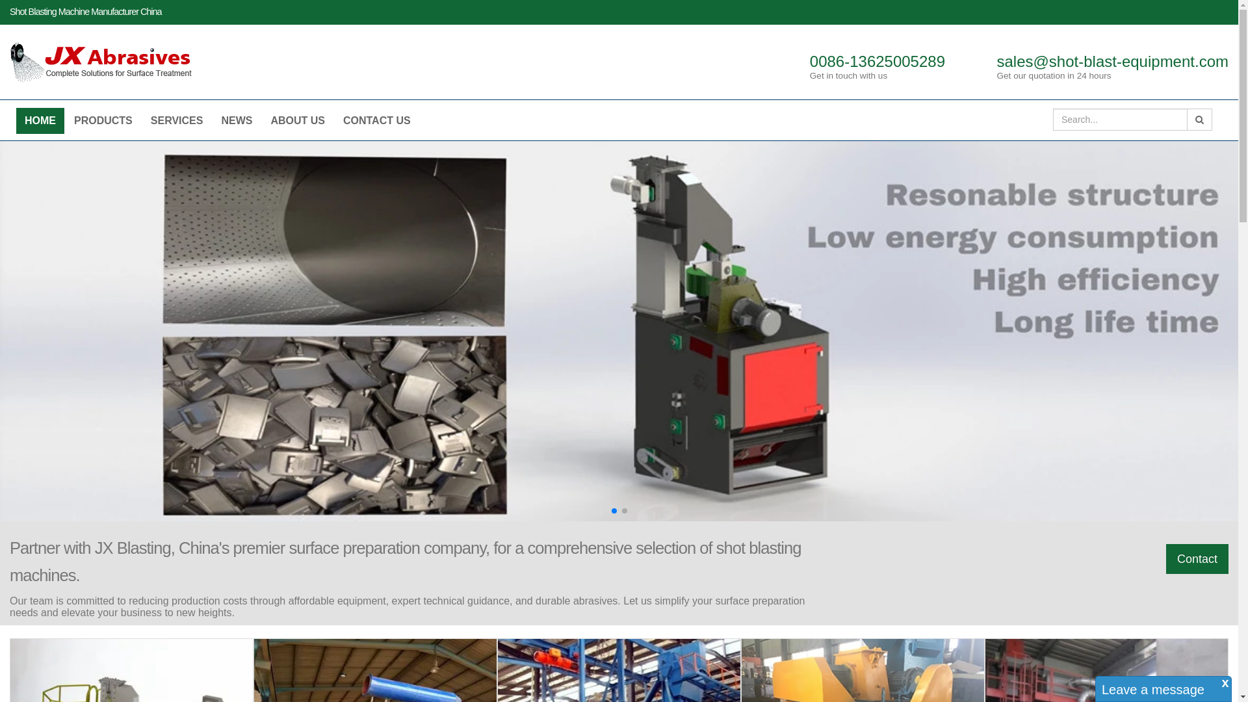Click the search magnifier icon button

[x=1199, y=120]
